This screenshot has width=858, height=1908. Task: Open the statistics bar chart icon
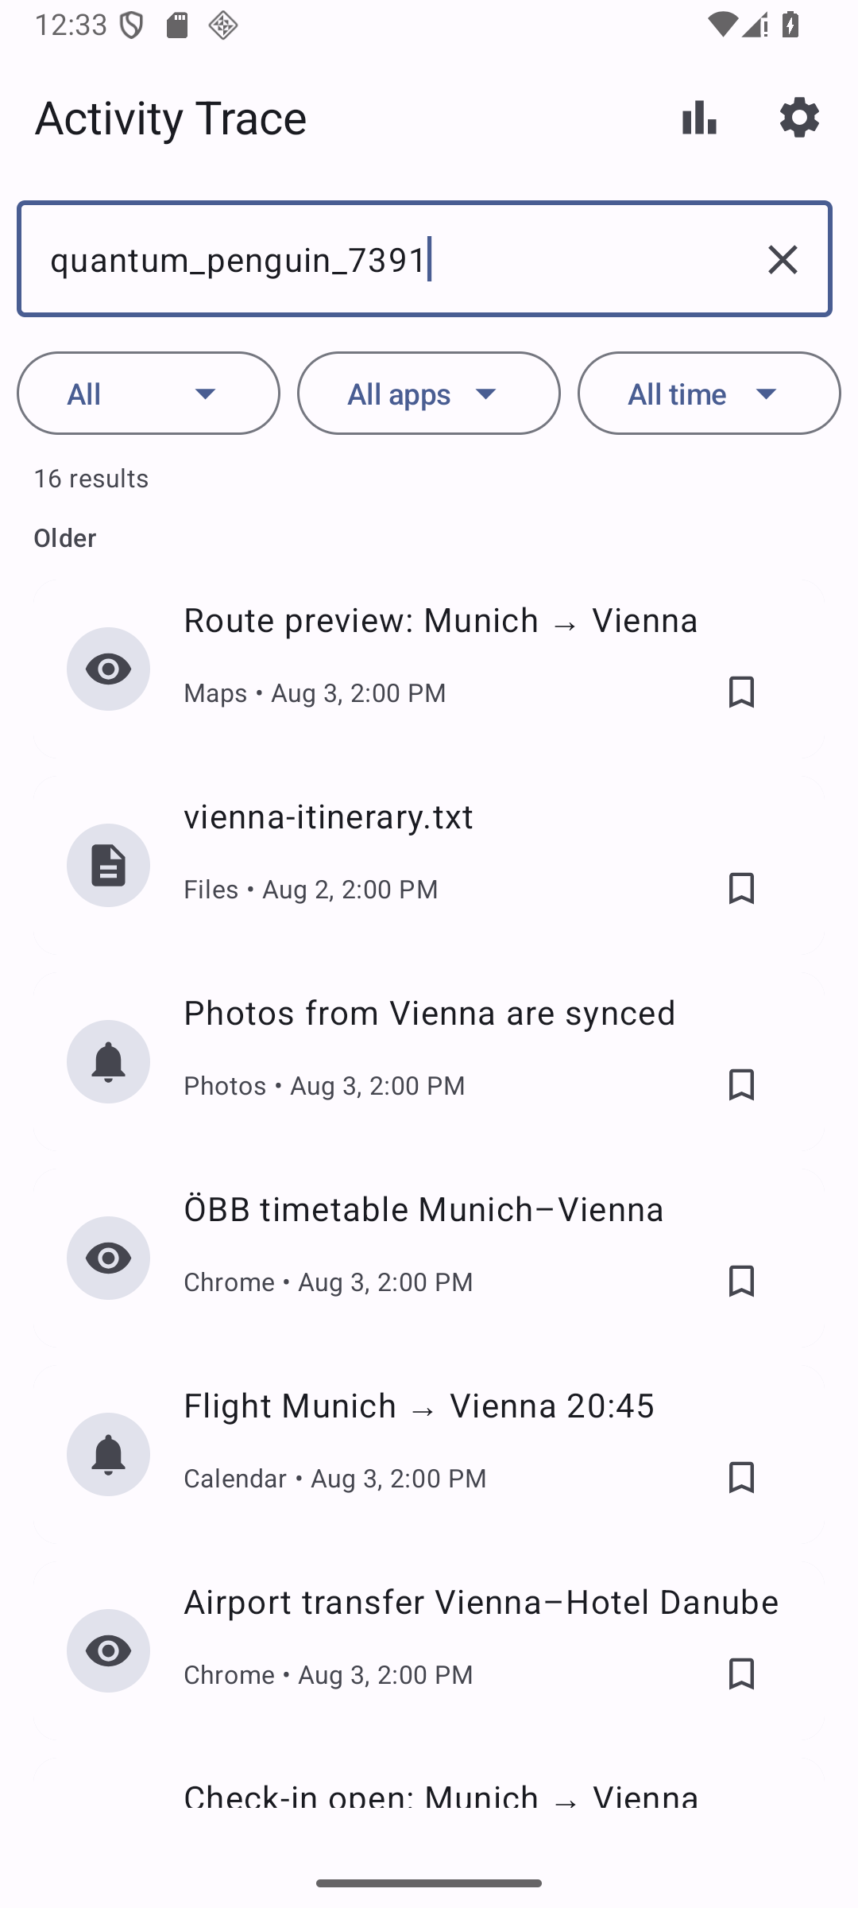699,118
